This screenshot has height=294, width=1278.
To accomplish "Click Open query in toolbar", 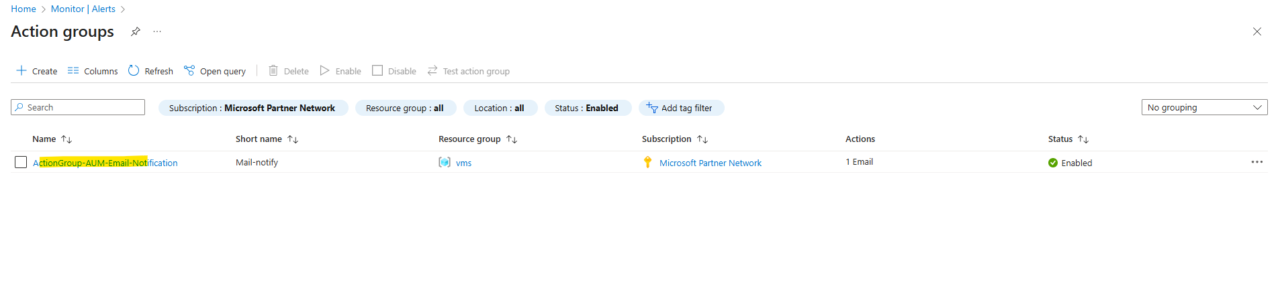I will pos(215,70).
